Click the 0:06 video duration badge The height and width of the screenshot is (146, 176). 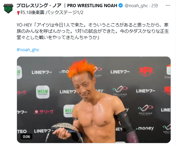pyautogui.click(x=27, y=136)
